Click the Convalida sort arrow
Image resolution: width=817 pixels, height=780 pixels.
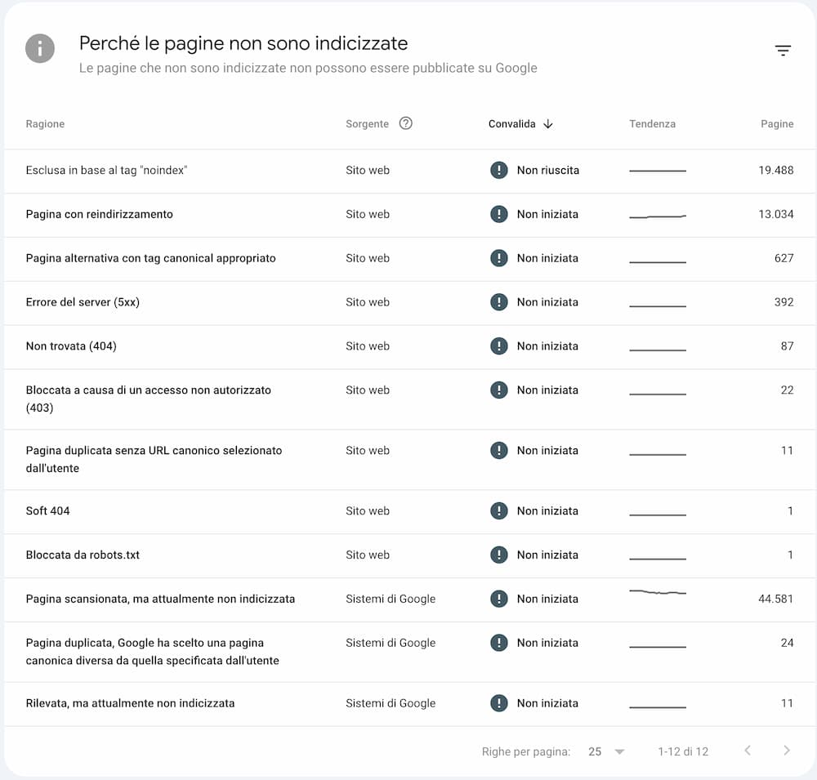pyautogui.click(x=547, y=124)
